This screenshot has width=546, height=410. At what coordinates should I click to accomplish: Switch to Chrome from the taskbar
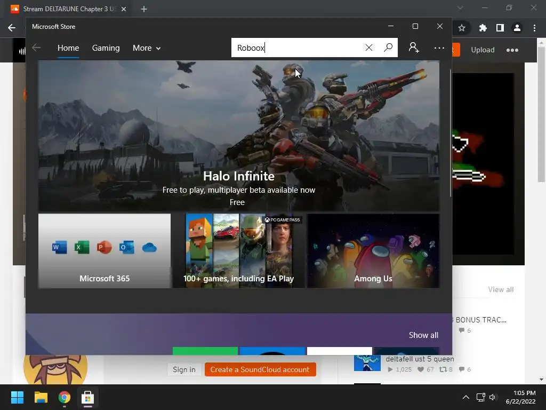click(x=65, y=397)
